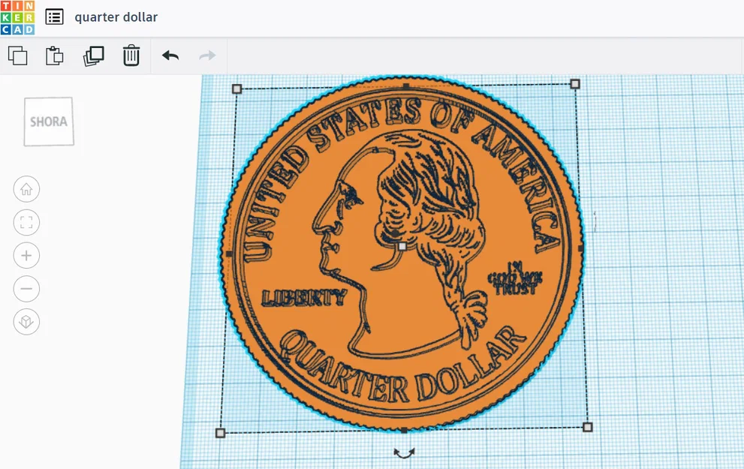Click the rotation arrow handle below coin

point(404,453)
